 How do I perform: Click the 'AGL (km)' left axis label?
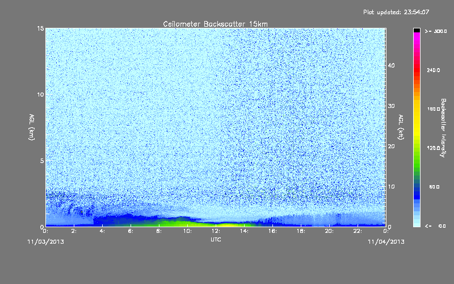[32, 127]
